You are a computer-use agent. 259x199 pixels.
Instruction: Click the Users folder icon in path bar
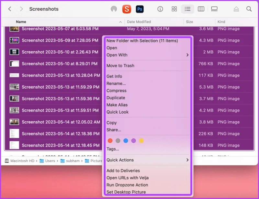pos(42,161)
